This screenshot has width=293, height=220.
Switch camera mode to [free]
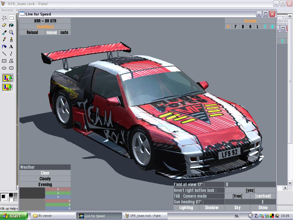(x=237, y=196)
